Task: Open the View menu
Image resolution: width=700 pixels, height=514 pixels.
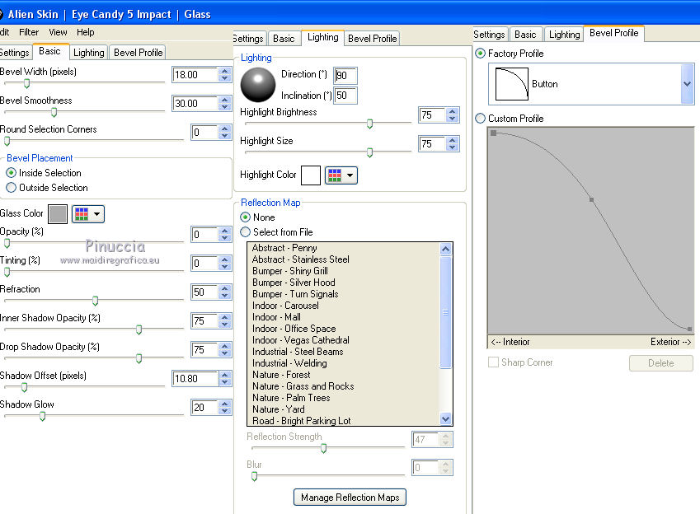Action: tap(58, 32)
